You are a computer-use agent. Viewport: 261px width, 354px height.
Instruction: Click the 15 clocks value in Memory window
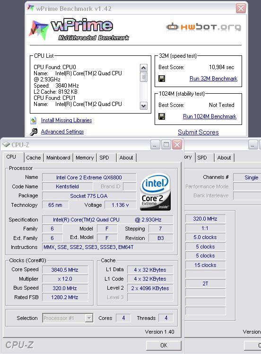(205, 265)
